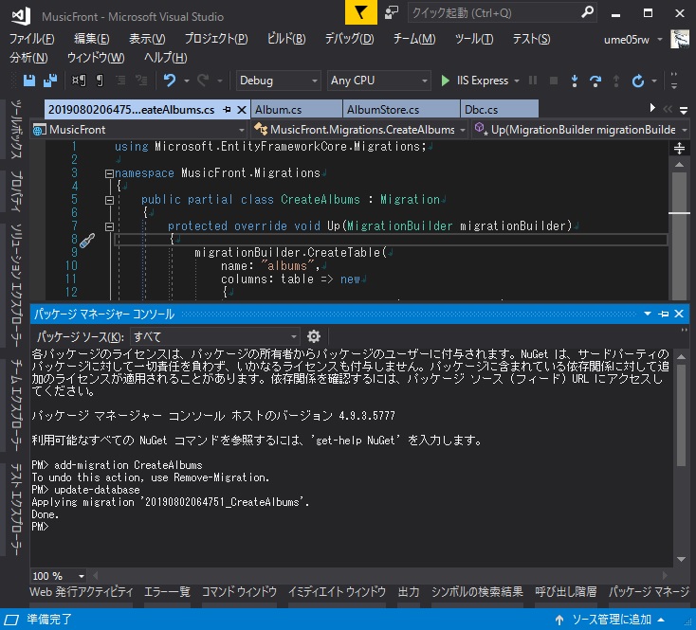The image size is (696, 630).
Task: Click the editor vertical scrollbar thumb
Action: [x=679, y=236]
